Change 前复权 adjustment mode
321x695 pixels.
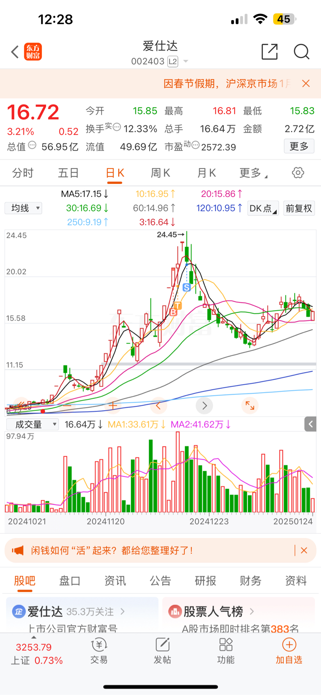(x=299, y=208)
